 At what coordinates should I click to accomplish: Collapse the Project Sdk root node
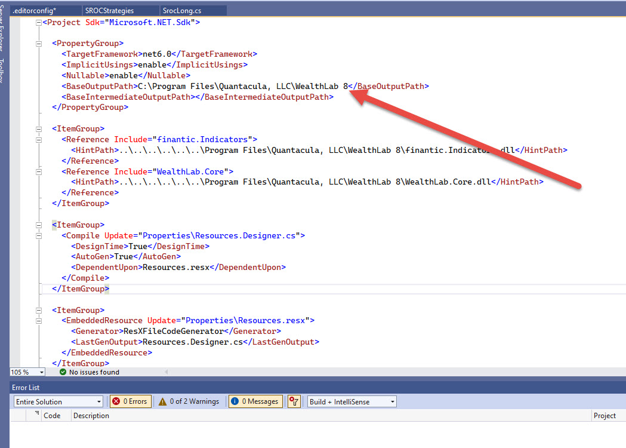point(39,23)
